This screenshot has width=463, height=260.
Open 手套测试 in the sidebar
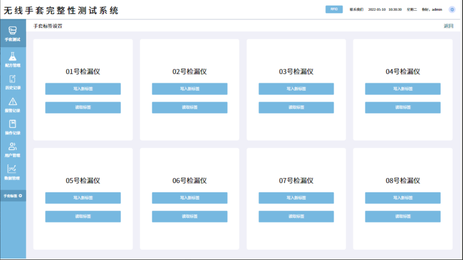(x=13, y=33)
